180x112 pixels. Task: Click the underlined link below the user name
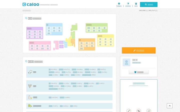coord(136,63)
